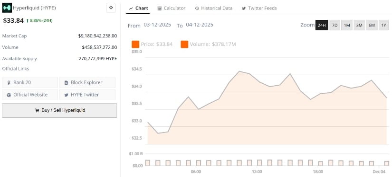Image resolution: width=392 pixels, height=177 pixels.
Task: Click the To date field 04-12-2025
Action: click(x=200, y=25)
